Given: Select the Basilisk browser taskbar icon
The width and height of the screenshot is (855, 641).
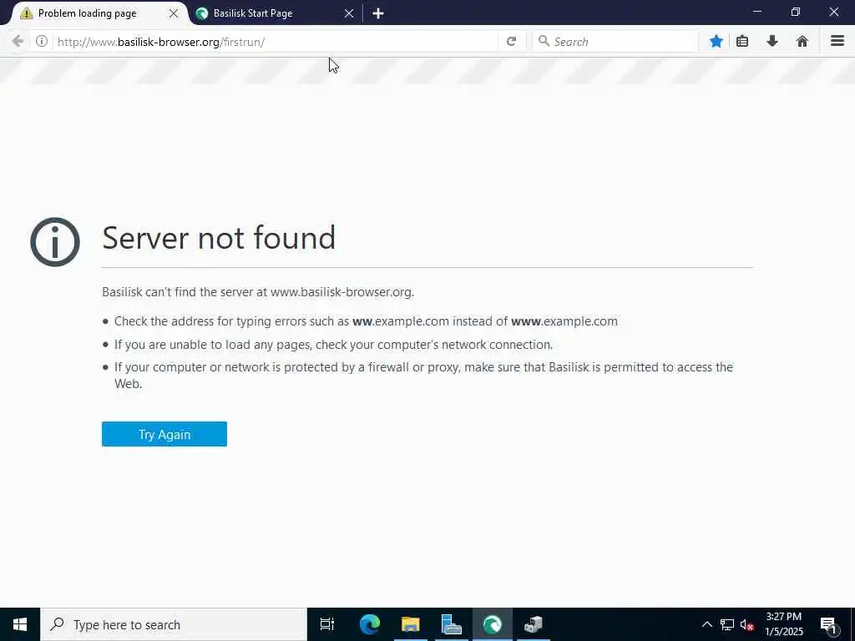Looking at the screenshot, I should 493,624.
